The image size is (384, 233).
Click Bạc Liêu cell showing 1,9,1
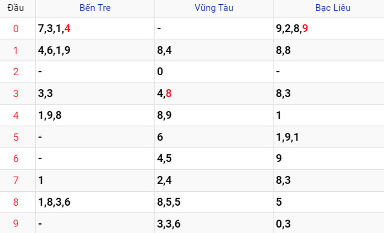[x=329, y=137]
